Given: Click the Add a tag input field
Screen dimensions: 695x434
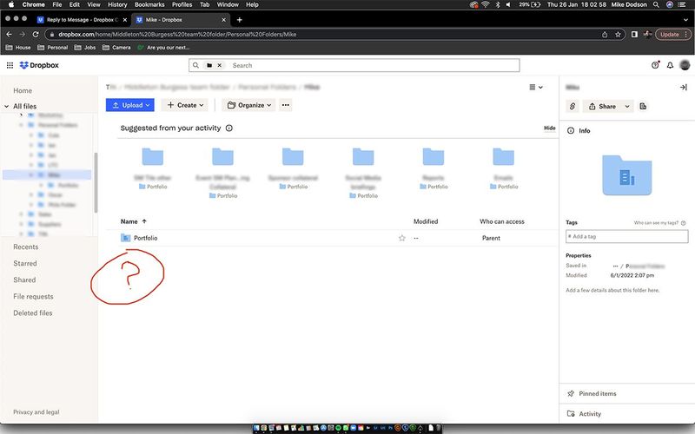Looking at the screenshot, I should point(626,236).
